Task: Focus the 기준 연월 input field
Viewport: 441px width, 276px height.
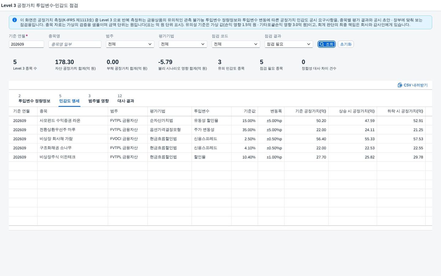Action: point(26,44)
